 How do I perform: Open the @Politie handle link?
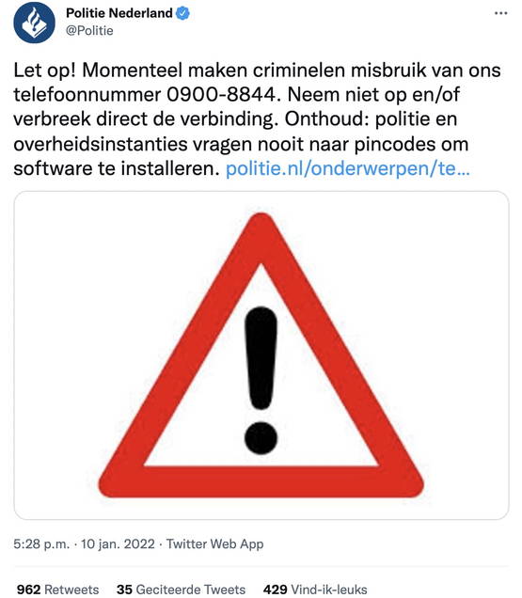(89, 30)
